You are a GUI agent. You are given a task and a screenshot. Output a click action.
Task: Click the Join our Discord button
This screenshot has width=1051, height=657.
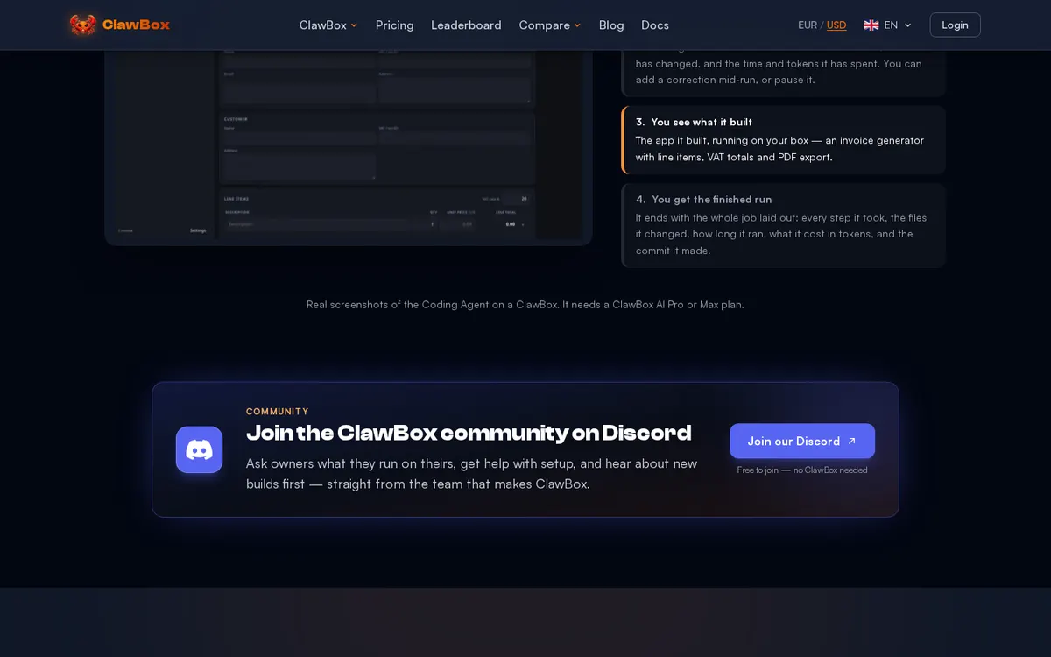(802, 441)
